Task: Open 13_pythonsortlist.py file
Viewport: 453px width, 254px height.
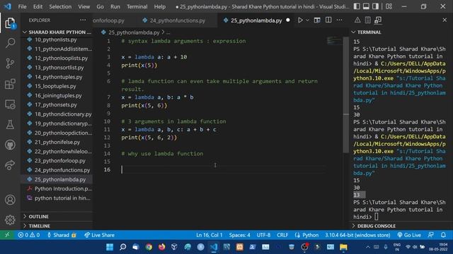Action: pyautogui.click(x=59, y=68)
